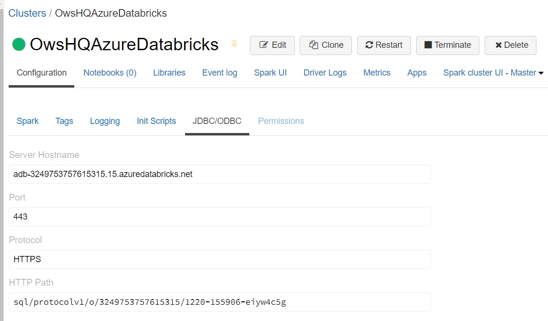
Task: Click inside the Server Hostname field
Action: click(x=220, y=174)
